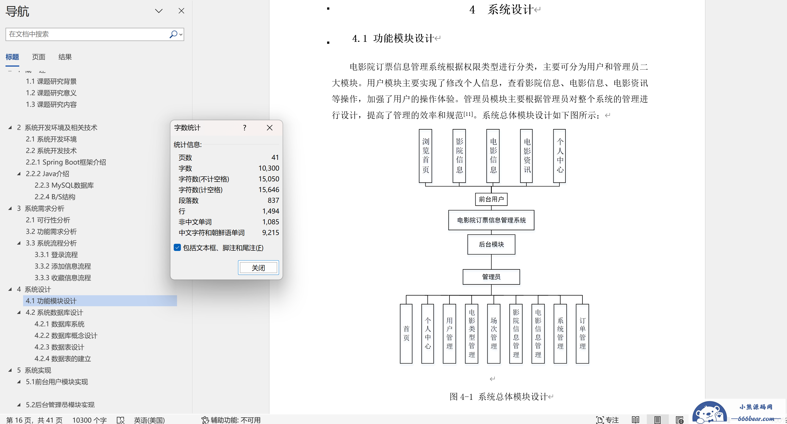
Task: Select heading 4.1 功能模块设计
Action: (100, 301)
